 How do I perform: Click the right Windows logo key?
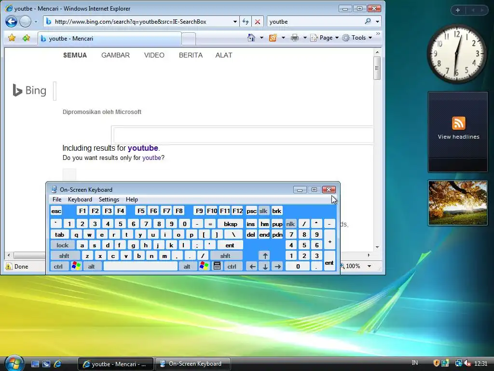click(204, 266)
